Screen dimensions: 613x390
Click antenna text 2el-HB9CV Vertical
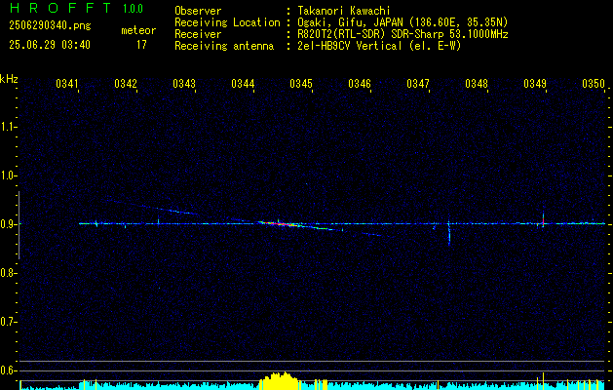[349, 46]
